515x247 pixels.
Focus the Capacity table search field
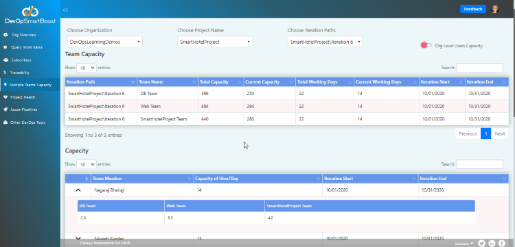click(x=479, y=164)
